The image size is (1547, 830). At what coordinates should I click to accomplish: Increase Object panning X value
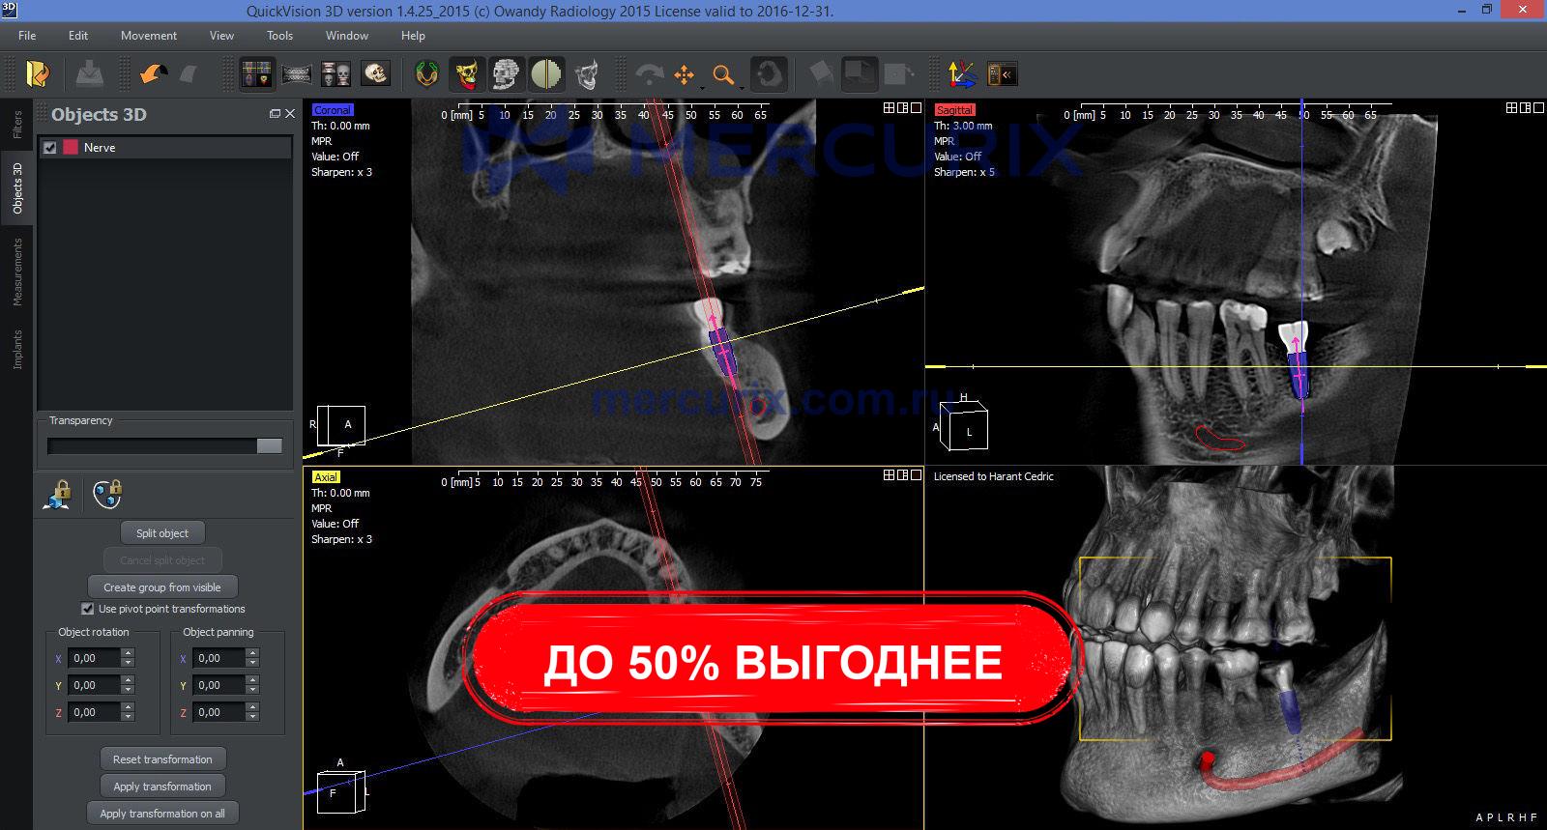coord(252,653)
